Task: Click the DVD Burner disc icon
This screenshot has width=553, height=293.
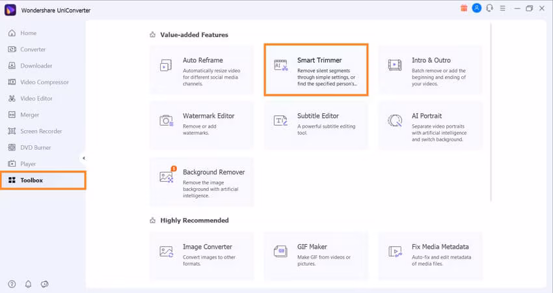Action: tap(12, 148)
